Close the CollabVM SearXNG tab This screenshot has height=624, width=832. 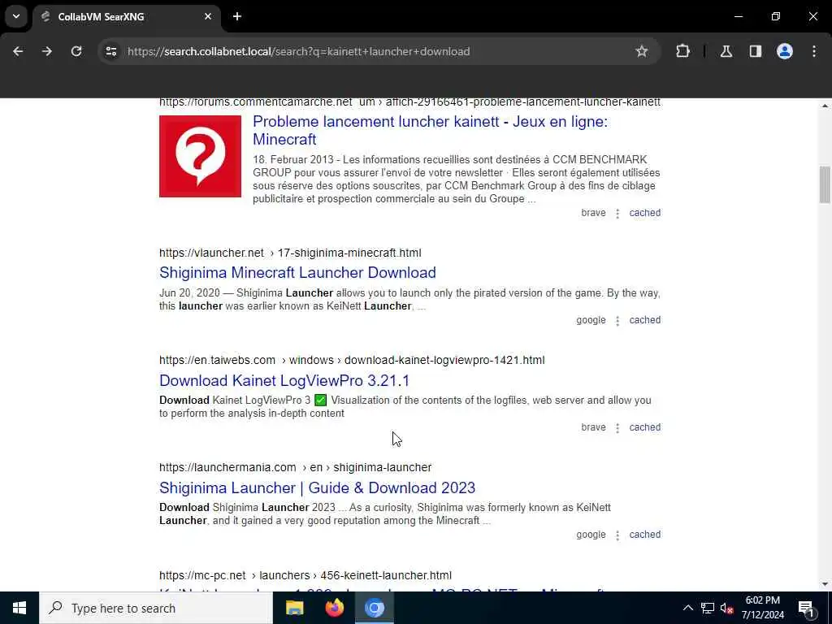click(x=208, y=16)
